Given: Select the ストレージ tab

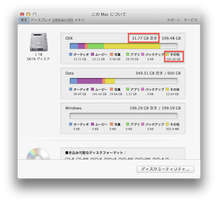Looking at the screenshot, I should [63, 20].
